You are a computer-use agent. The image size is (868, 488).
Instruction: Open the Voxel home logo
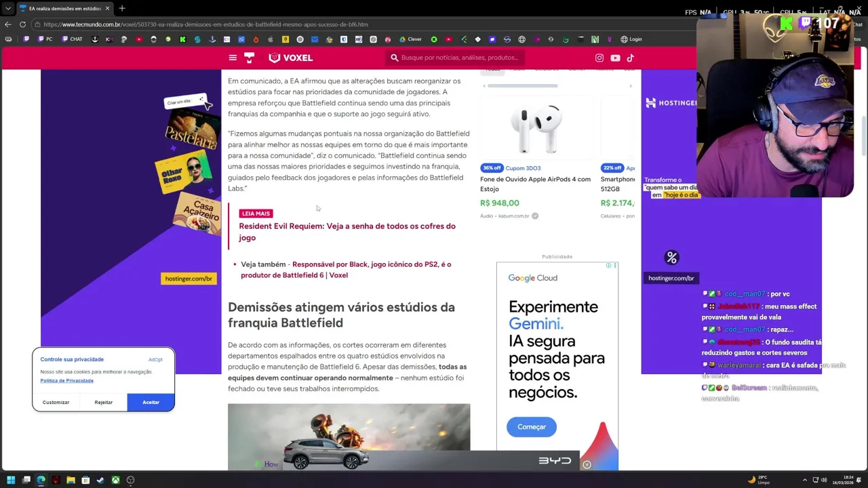click(x=290, y=58)
